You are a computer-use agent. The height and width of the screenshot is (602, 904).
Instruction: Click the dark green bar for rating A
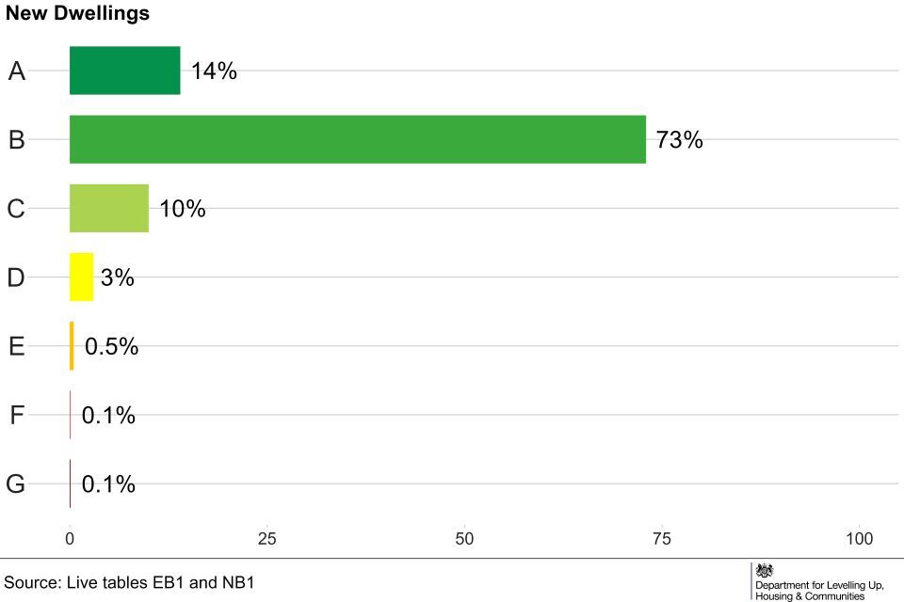[x=124, y=71]
